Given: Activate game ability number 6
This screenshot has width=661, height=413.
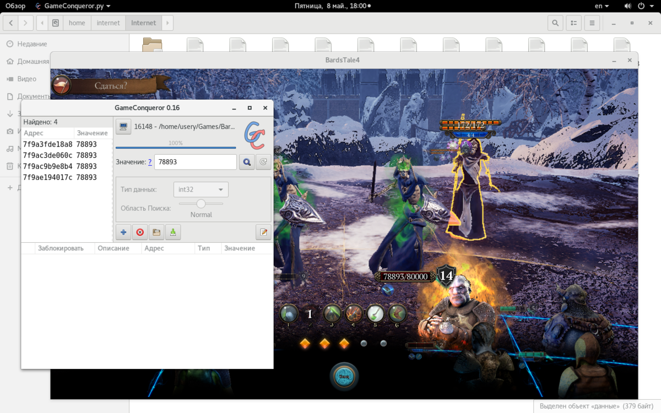Looking at the screenshot, I should click(x=397, y=313).
